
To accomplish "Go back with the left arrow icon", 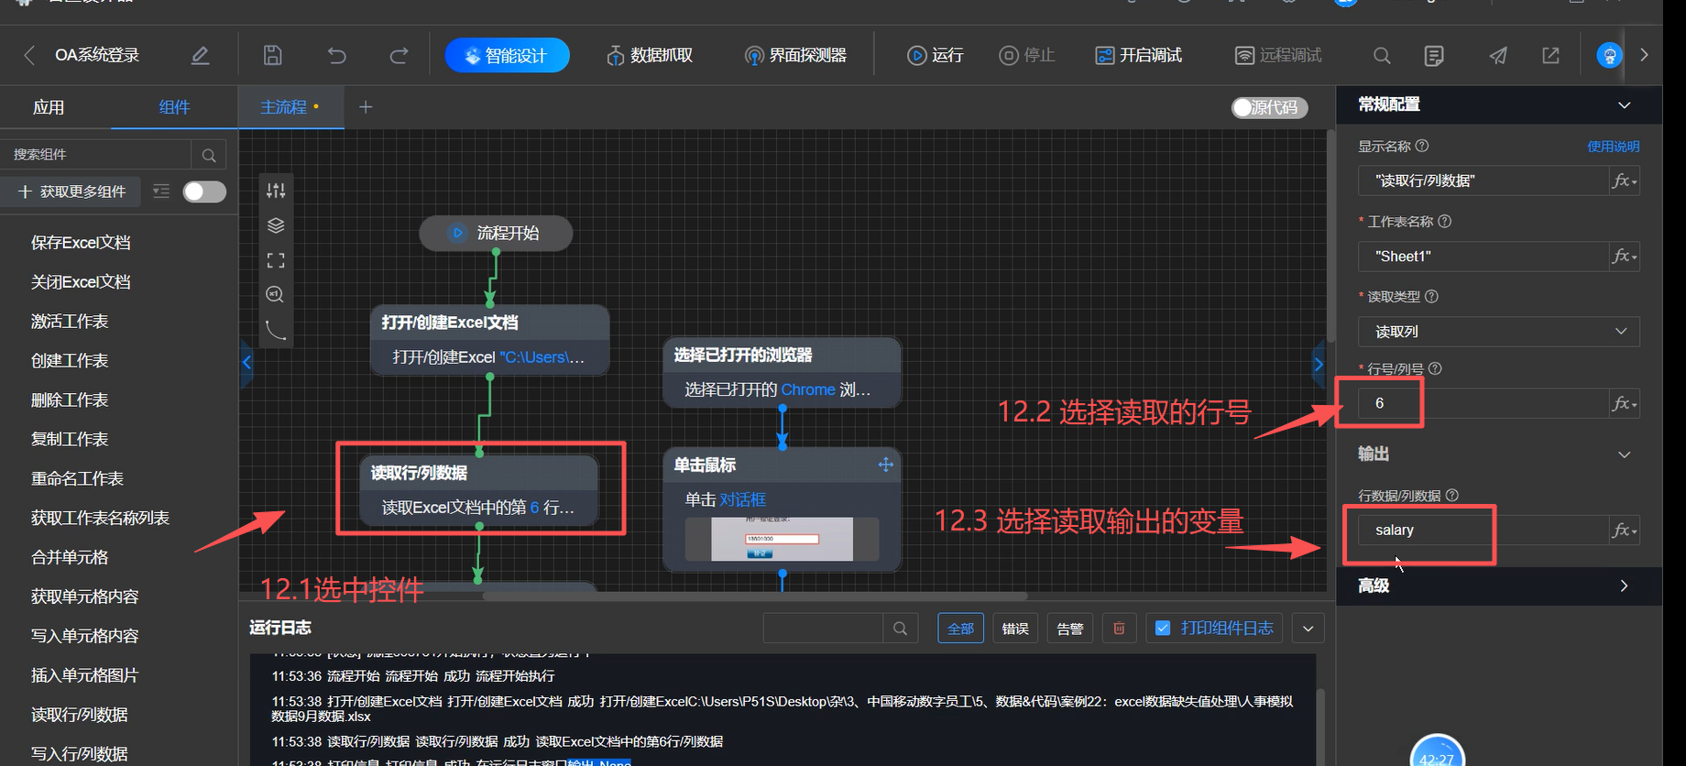I will pos(29,55).
